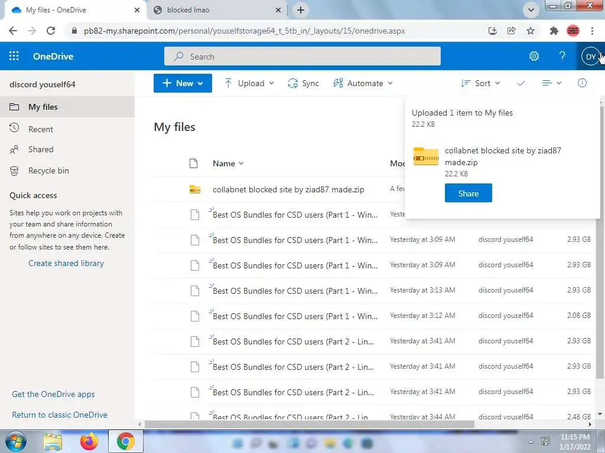The height and width of the screenshot is (453, 605).
Task: Open the Help question mark
Action: (562, 56)
